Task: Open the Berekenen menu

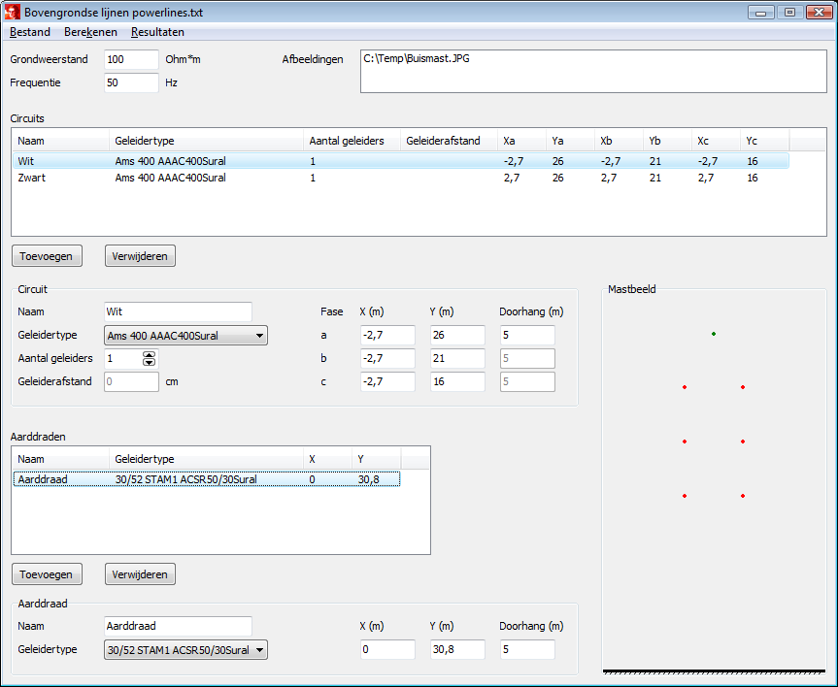Action: tap(90, 32)
